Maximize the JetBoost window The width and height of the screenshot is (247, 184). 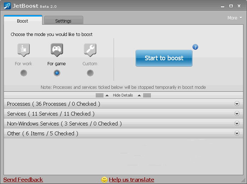coord(231,6)
